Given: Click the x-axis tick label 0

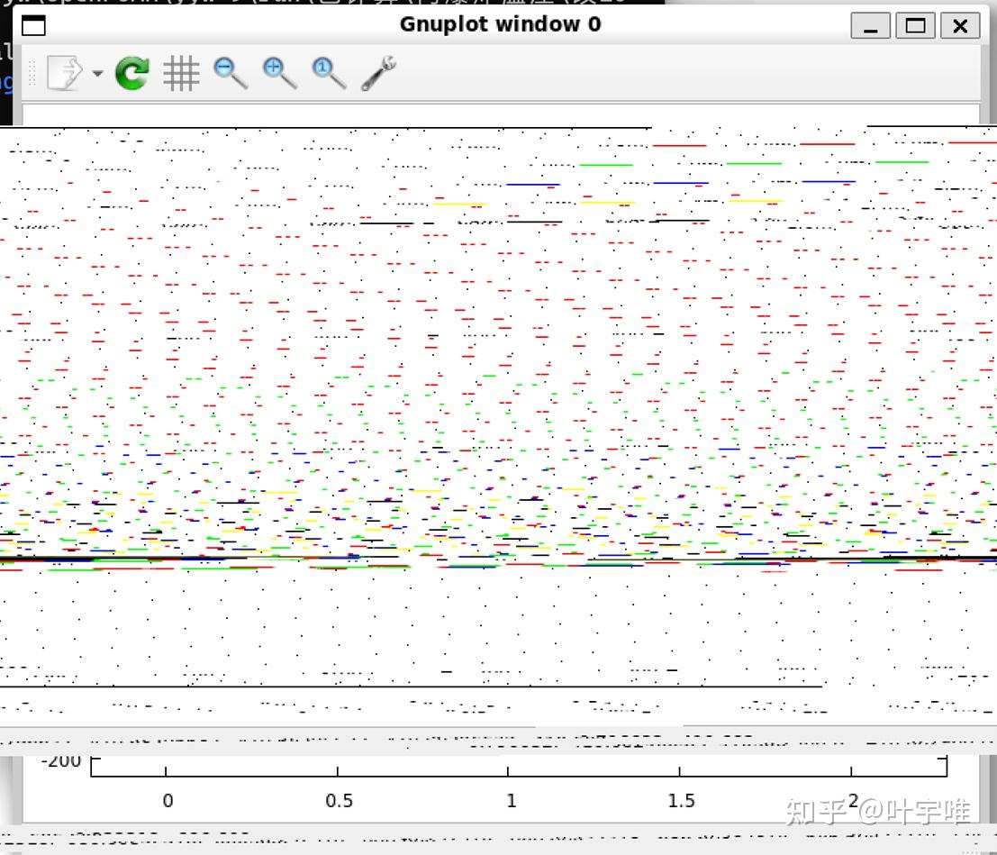Looking at the screenshot, I should pyautogui.click(x=168, y=801).
